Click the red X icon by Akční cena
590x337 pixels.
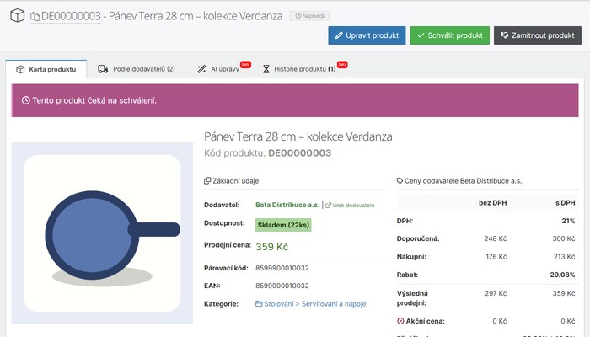400,321
